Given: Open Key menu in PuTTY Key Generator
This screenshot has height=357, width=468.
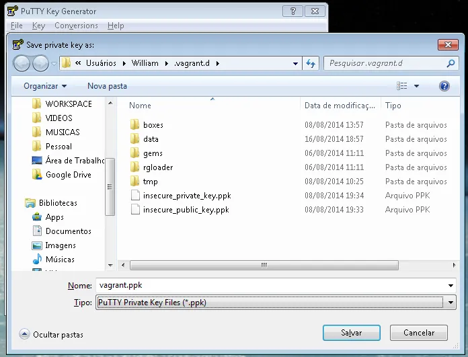Looking at the screenshot, I should 38,26.
